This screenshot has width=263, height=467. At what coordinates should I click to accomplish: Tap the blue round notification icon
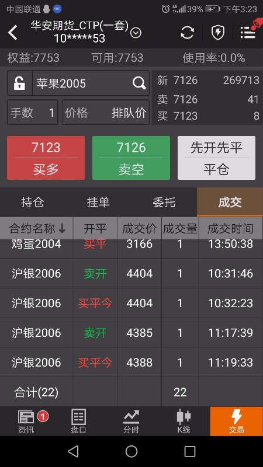pos(57,9)
